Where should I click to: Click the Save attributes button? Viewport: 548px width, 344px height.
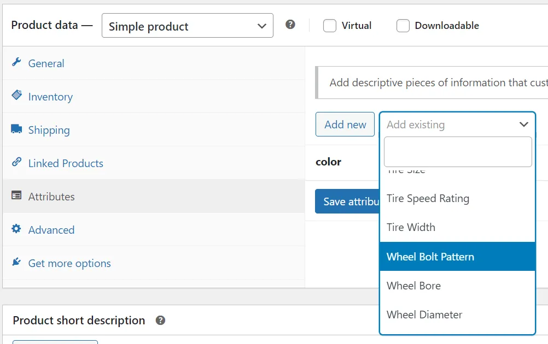[348, 201]
